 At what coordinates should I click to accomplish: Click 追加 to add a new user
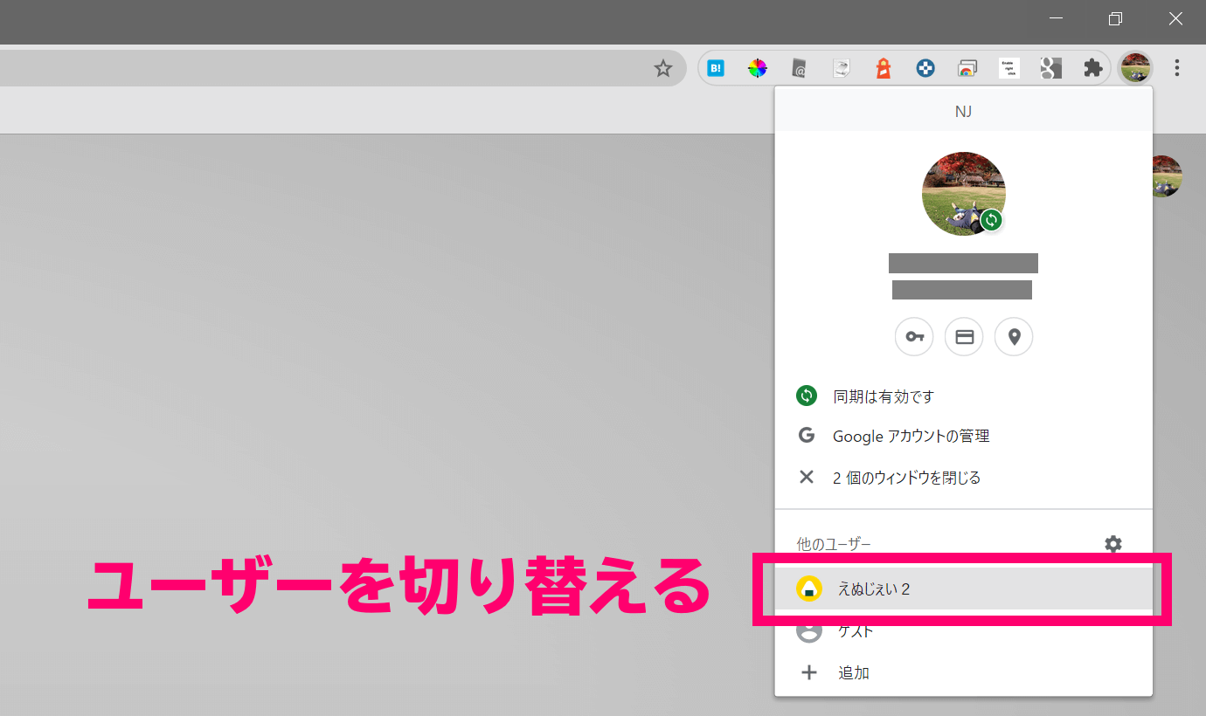pyautogui.click(x=853, y=672)
